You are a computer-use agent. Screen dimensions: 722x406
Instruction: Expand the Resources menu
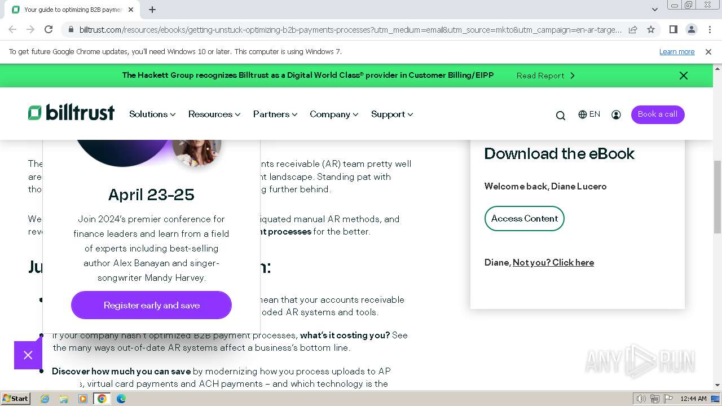(214, 114)
